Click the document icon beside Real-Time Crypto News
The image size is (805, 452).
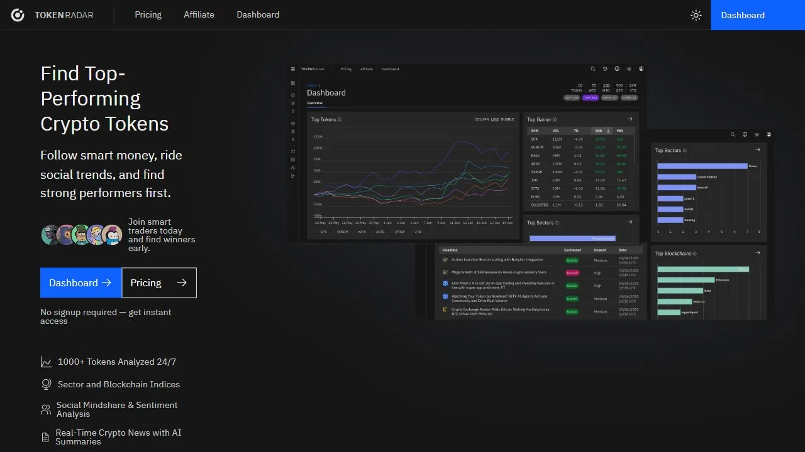pyautogui.click(x=45, y=437)
